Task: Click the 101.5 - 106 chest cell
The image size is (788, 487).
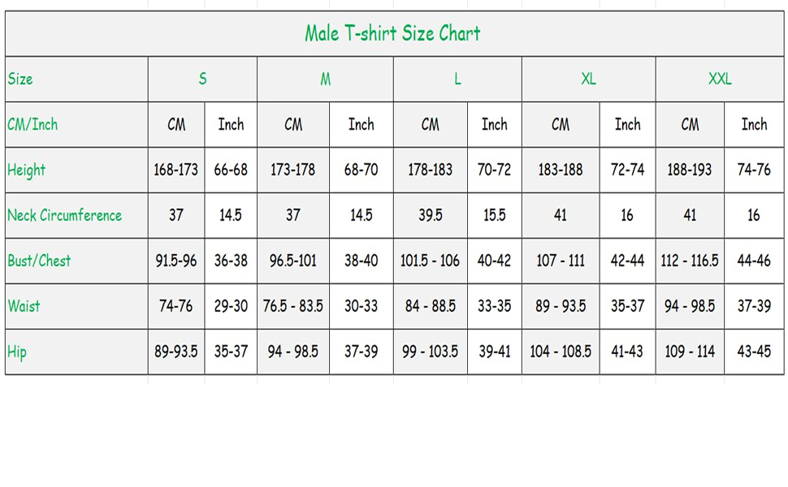Action: (431, 261)
